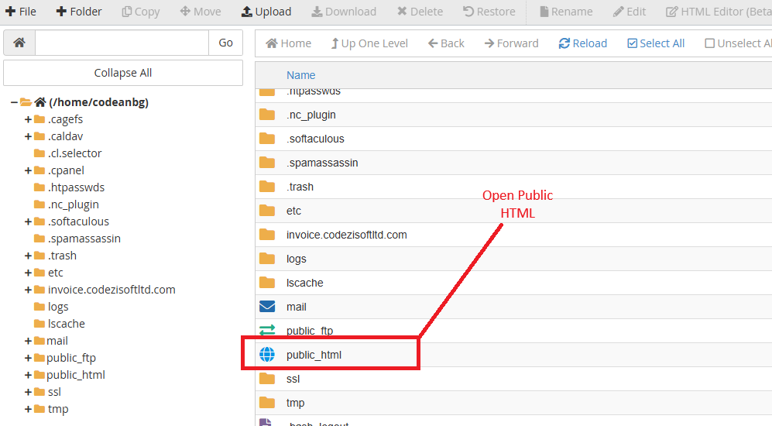Click folder icon of tmp row
Image resolution: width=772 pixels, height=426 pixels.
tap(267, 403)
